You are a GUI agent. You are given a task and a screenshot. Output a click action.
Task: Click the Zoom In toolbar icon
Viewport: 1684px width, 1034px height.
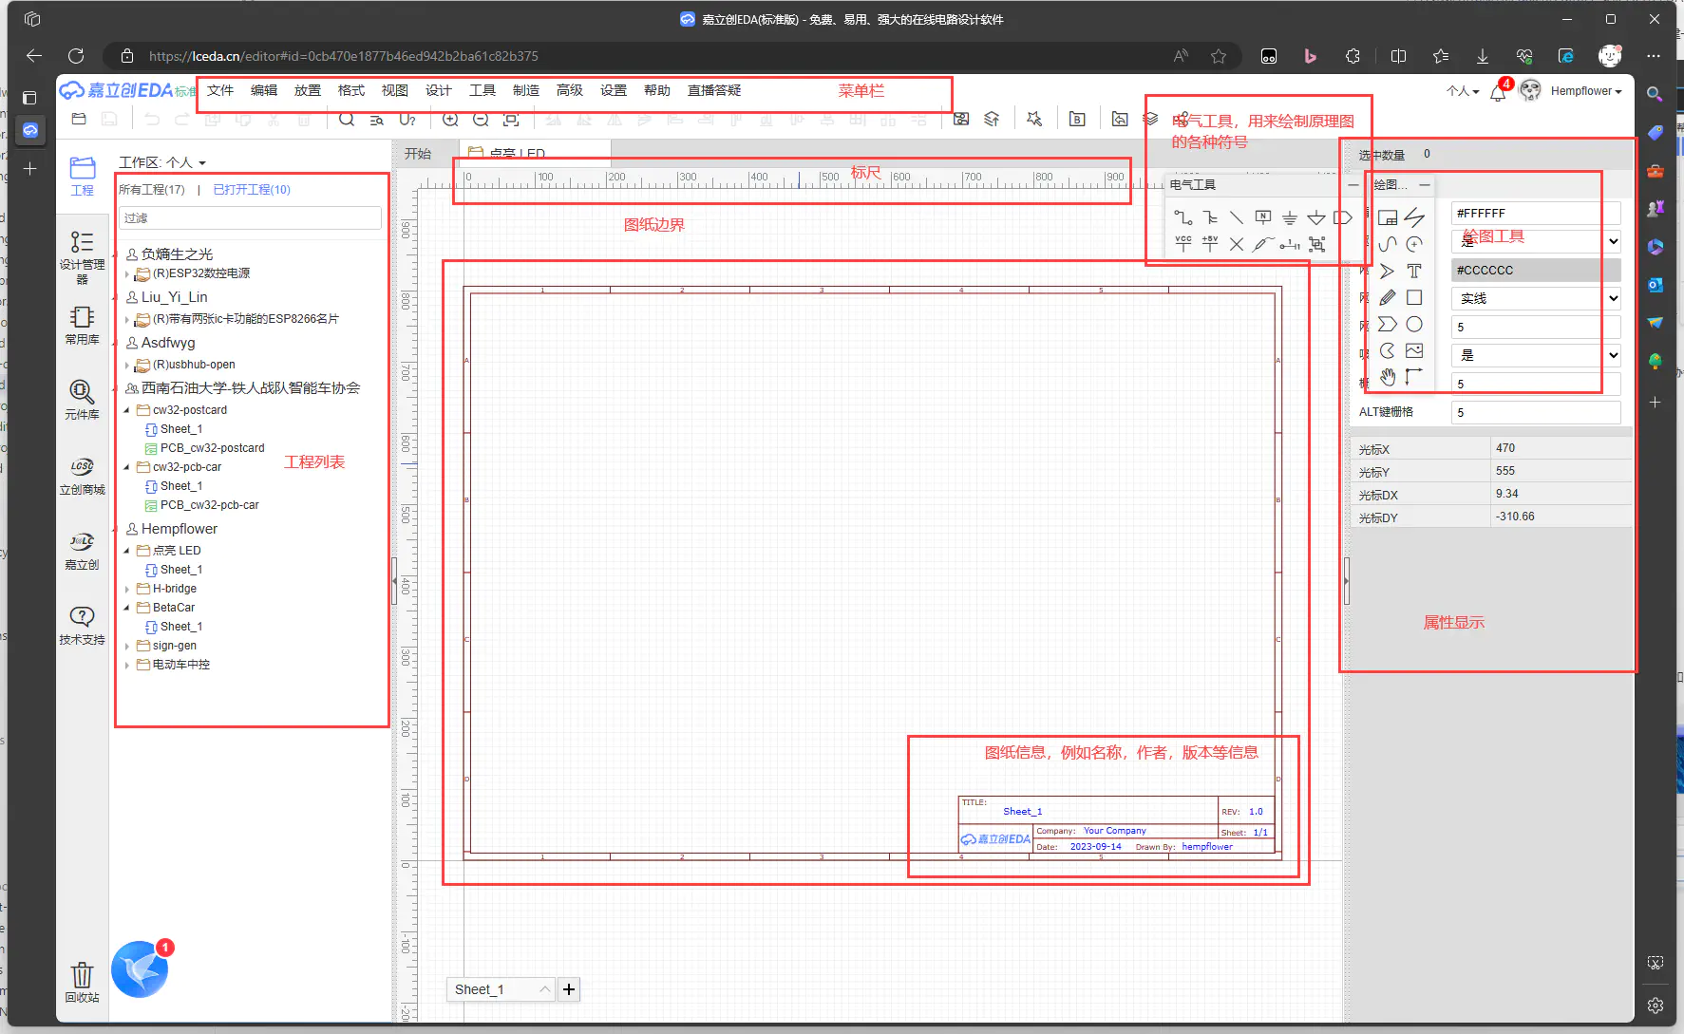pyautogui.click(x=450, y=119)
